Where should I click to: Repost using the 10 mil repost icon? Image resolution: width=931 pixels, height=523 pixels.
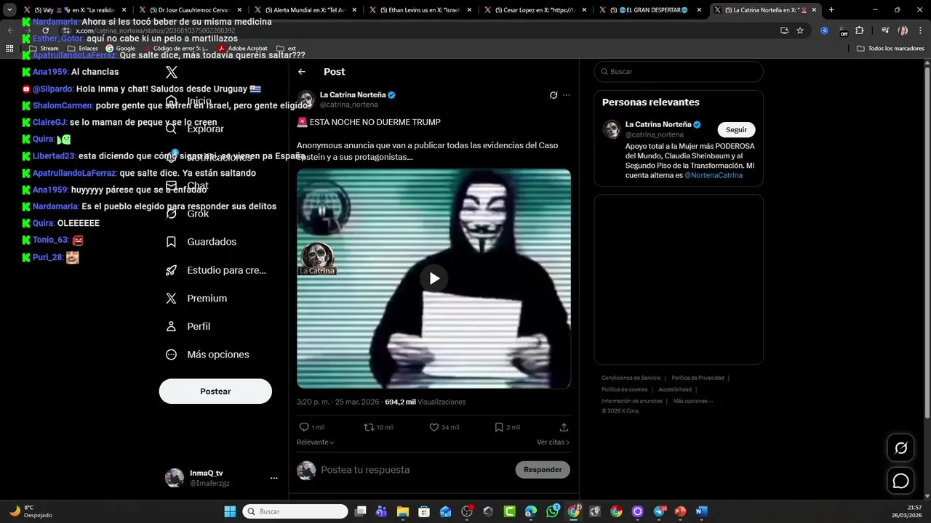tap(369, 427)
